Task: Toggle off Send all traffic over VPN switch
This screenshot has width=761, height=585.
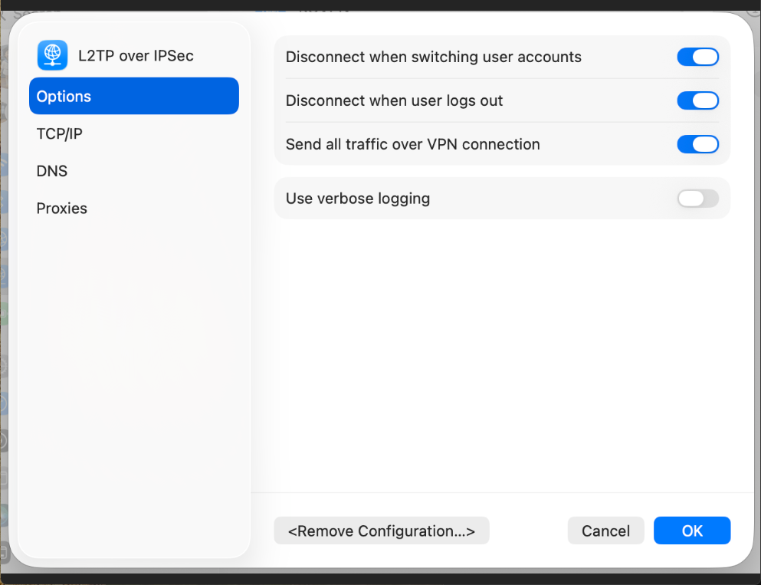Action: pyautogui.click(x=697, y=144)
